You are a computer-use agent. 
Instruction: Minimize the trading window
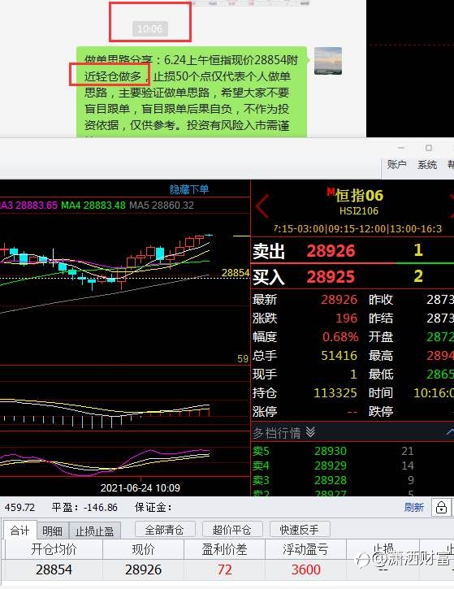click(401, 148)
